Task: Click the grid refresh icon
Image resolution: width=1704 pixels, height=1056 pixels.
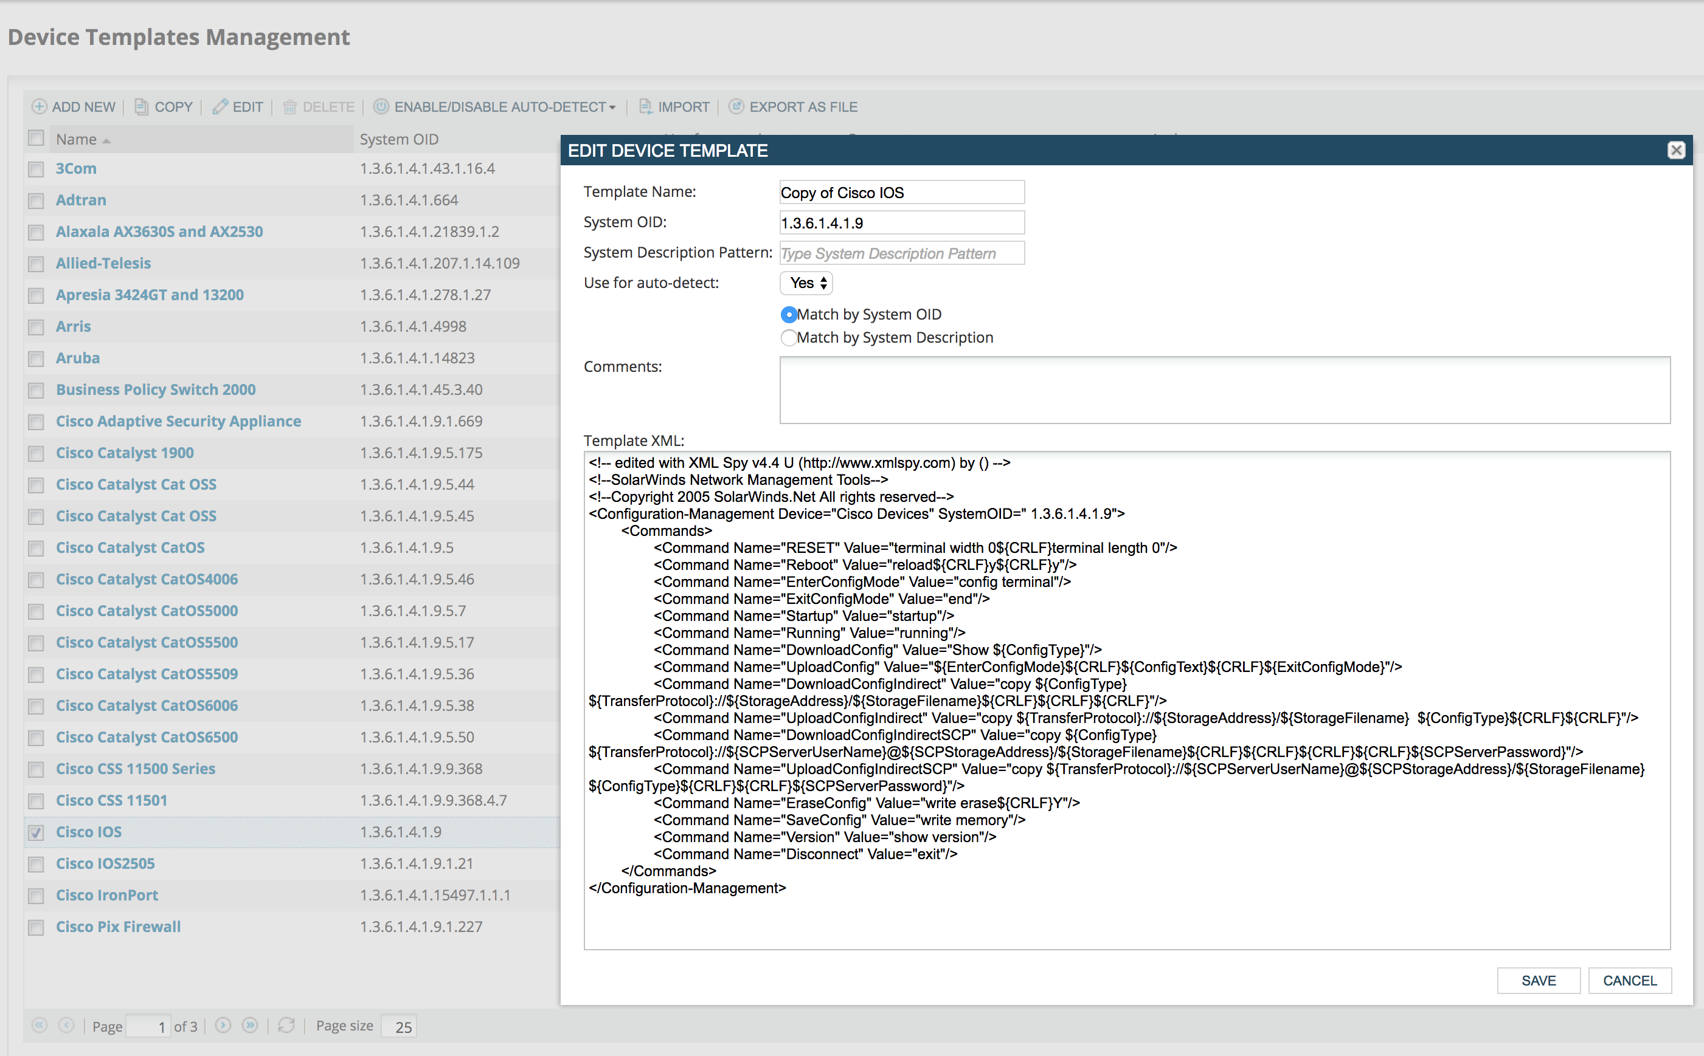Action: click(x=286, y=1025)
